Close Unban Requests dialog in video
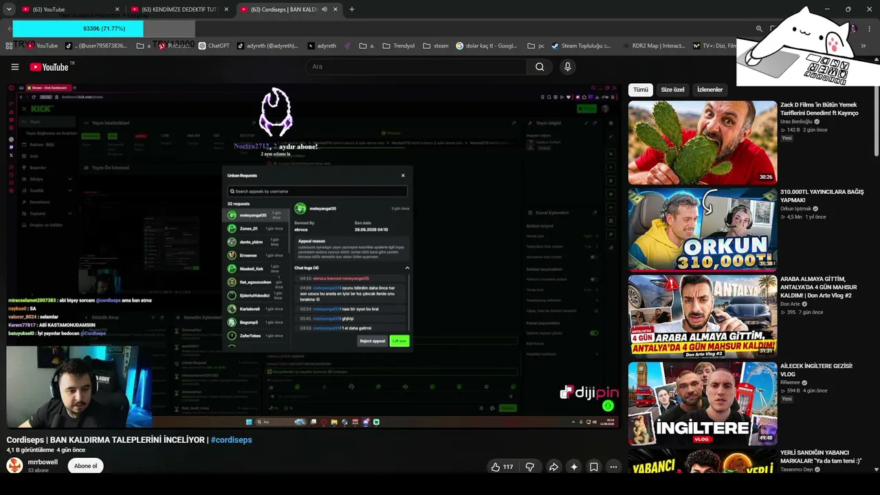The width and height of the screenshot is (880, 495). click(403, 175)
